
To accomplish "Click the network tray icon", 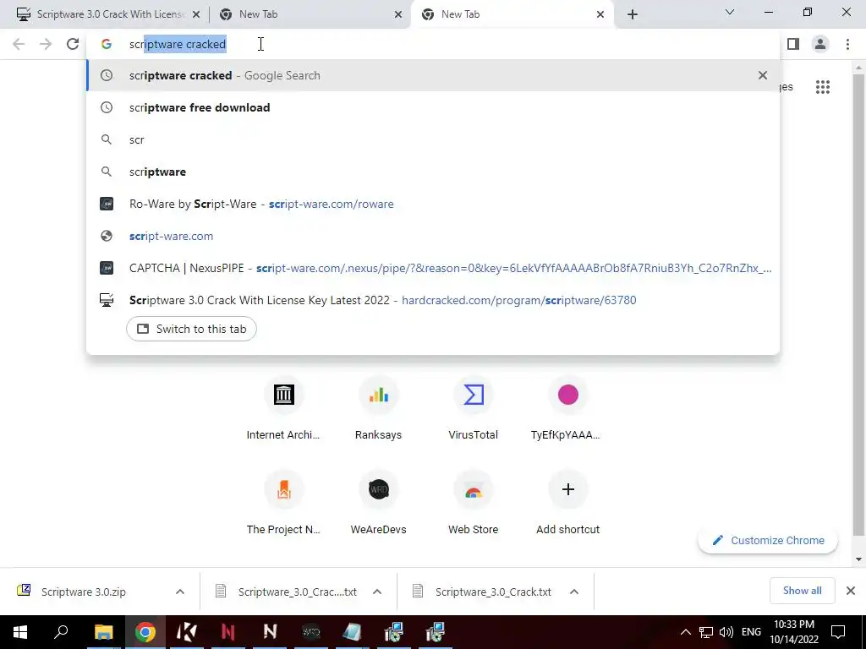I will pos(706,632).
